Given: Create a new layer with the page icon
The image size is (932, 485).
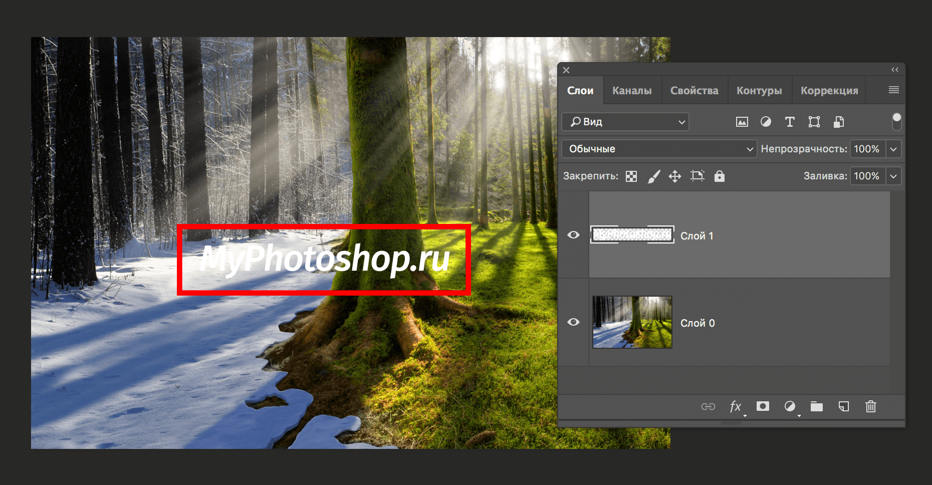Looking at the screenshot, I should coord(844,406).
